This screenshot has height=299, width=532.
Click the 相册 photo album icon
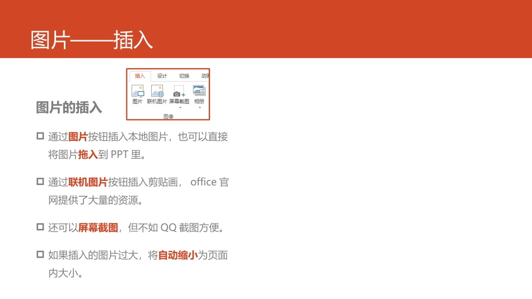pos(199,91)
